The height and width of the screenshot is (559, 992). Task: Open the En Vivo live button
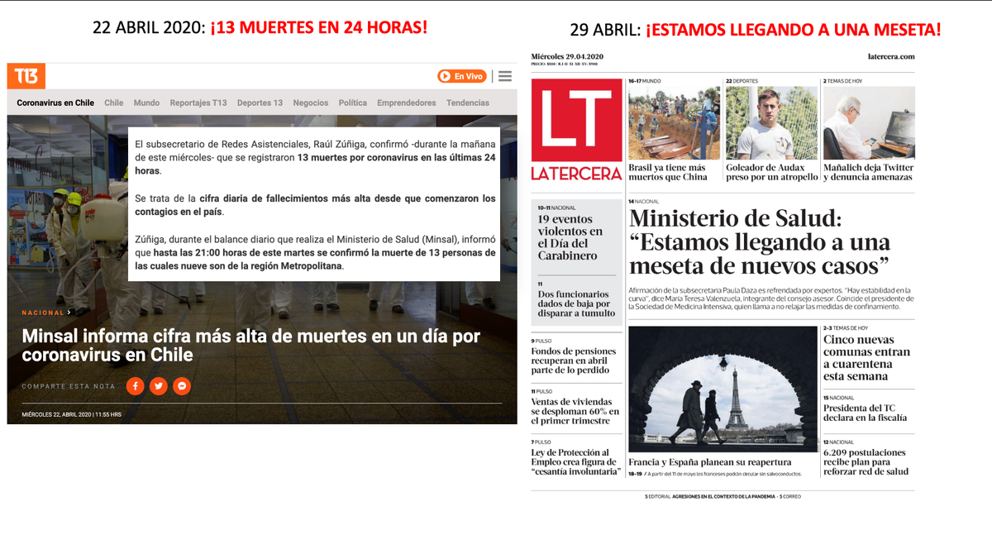tap(461, 76)
